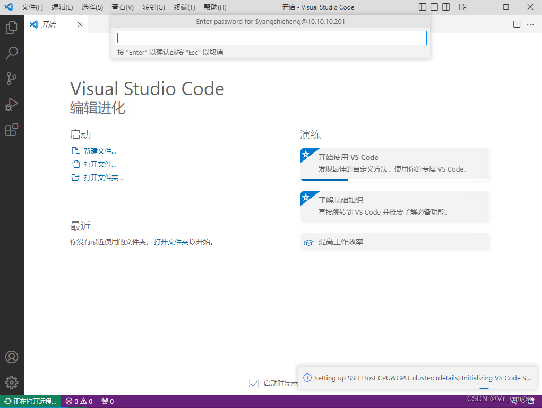
Task: Open editor More Actions ellipsis
Action: tap(530, 24)
